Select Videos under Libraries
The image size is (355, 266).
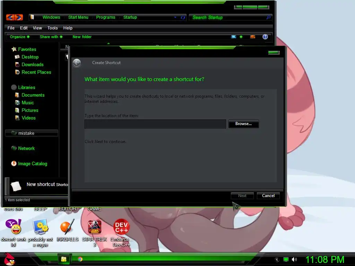pos(28,118)
